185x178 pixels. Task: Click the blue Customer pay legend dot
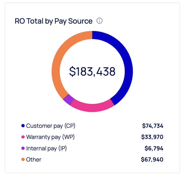[23, 126]
